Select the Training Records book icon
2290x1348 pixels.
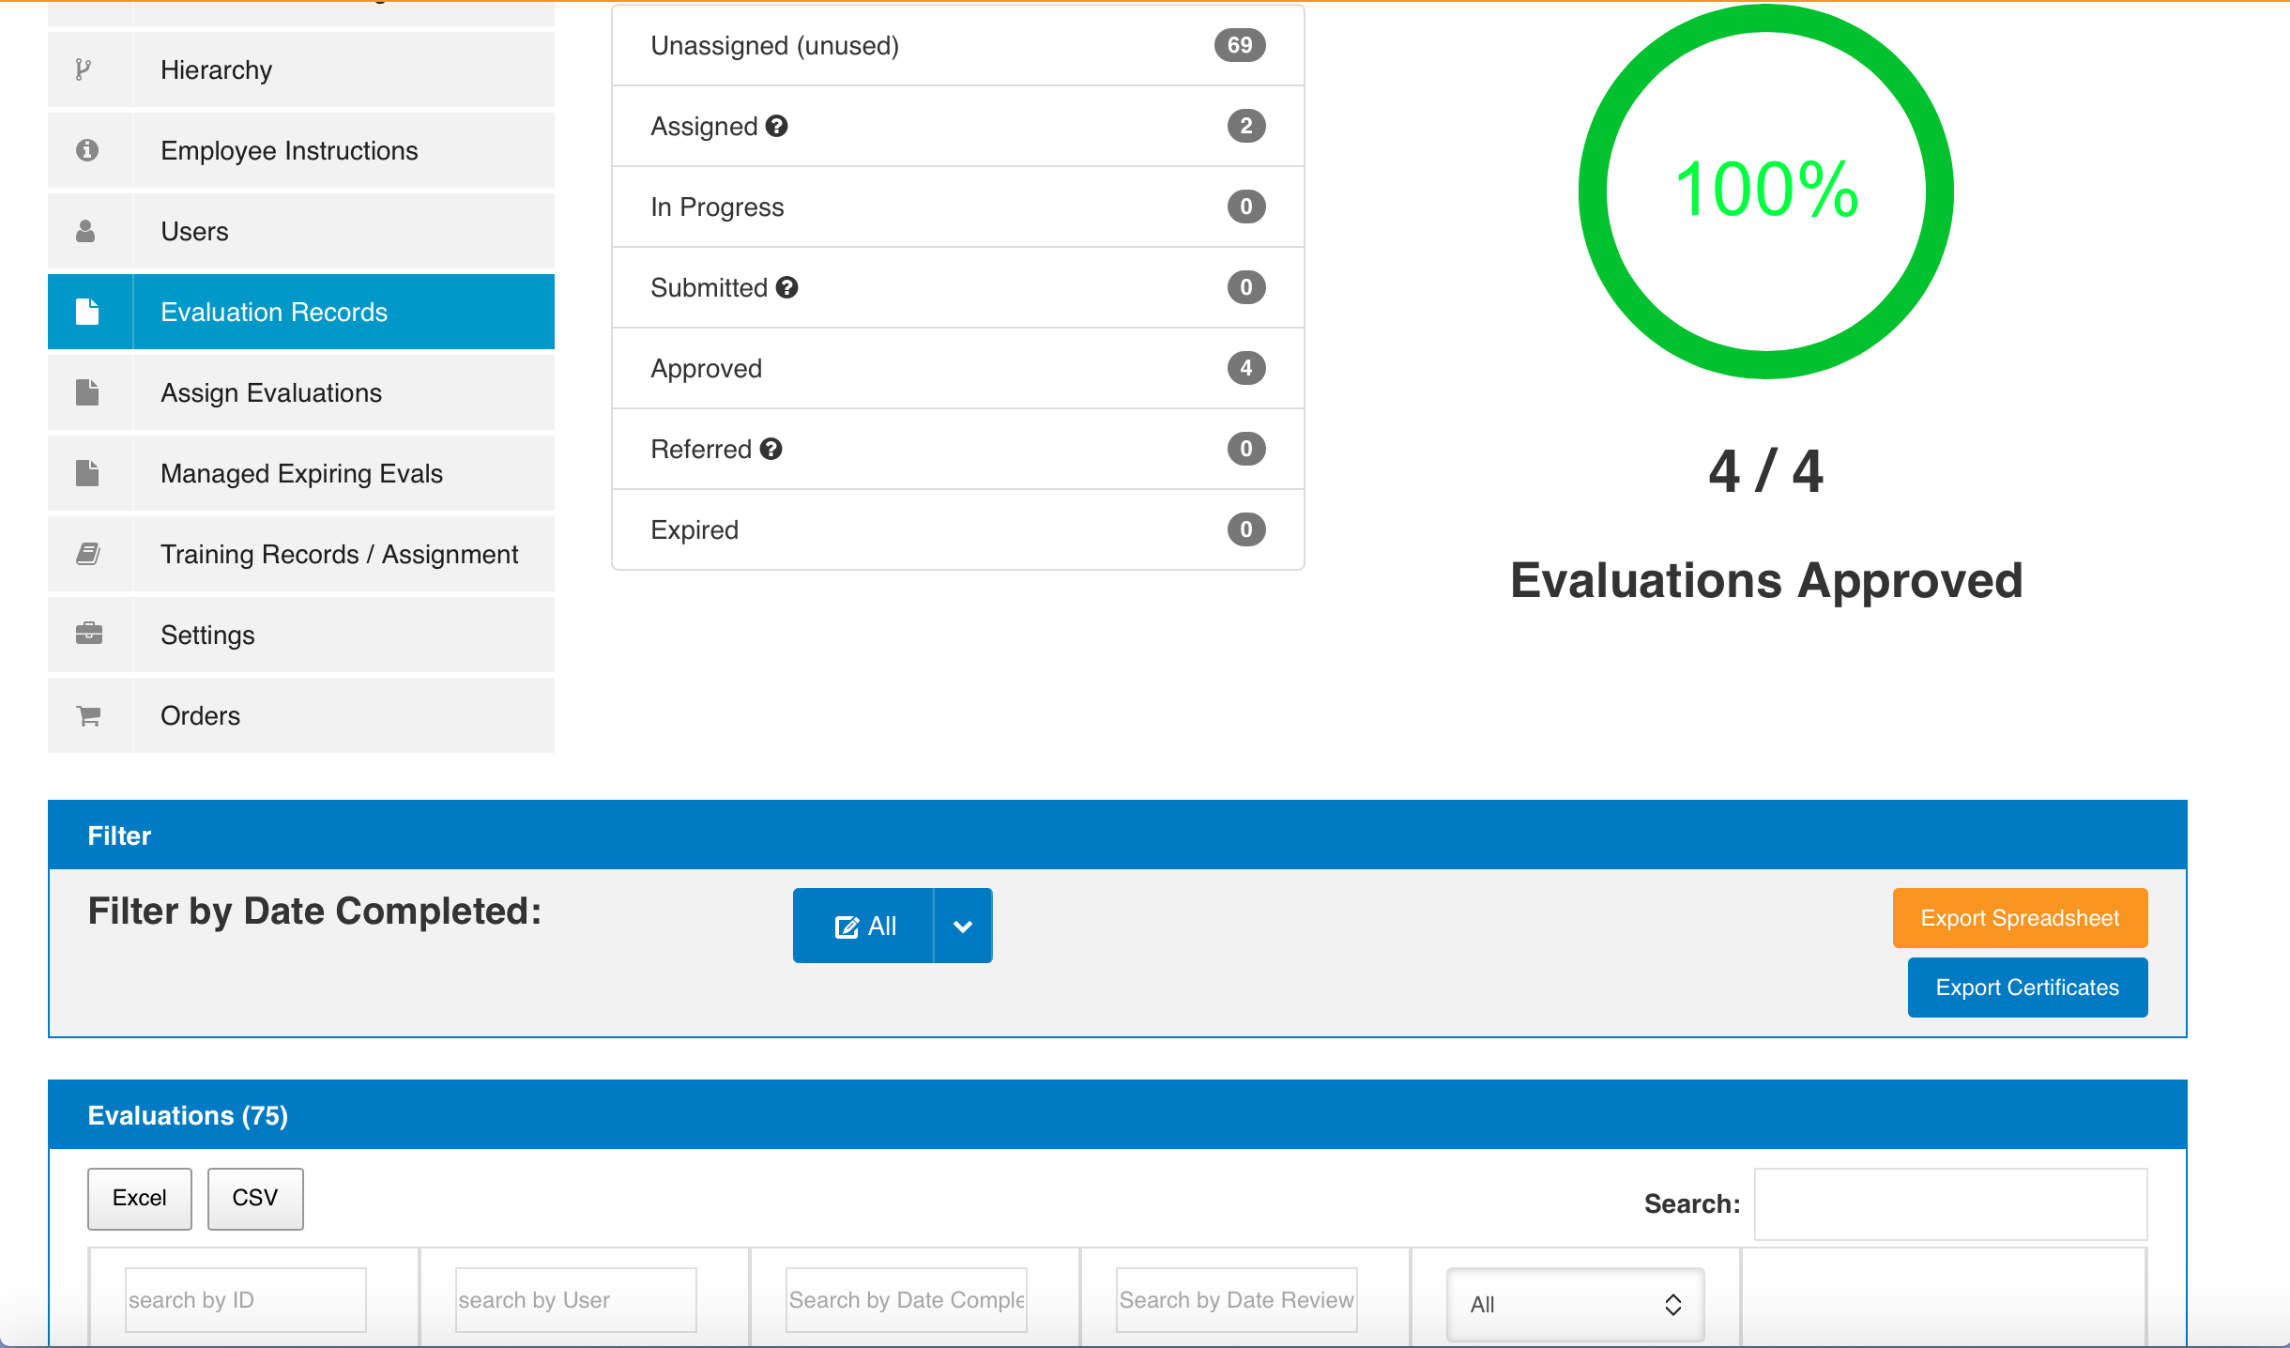[x=88, y=553]
